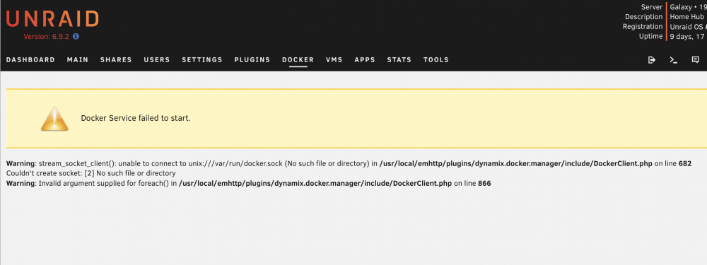The height and width of the screenshot is (265, 707).
Task: Click the Version: 6.9.2 text
Action: (x=46, y=37)
